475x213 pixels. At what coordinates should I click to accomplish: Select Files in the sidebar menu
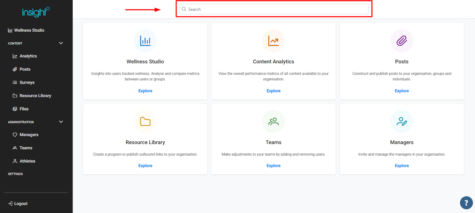24,109
